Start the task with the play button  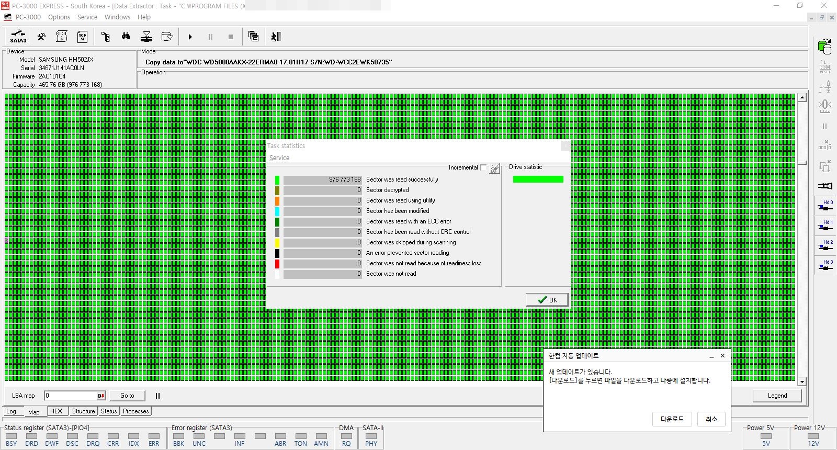[x=190, y=37]
